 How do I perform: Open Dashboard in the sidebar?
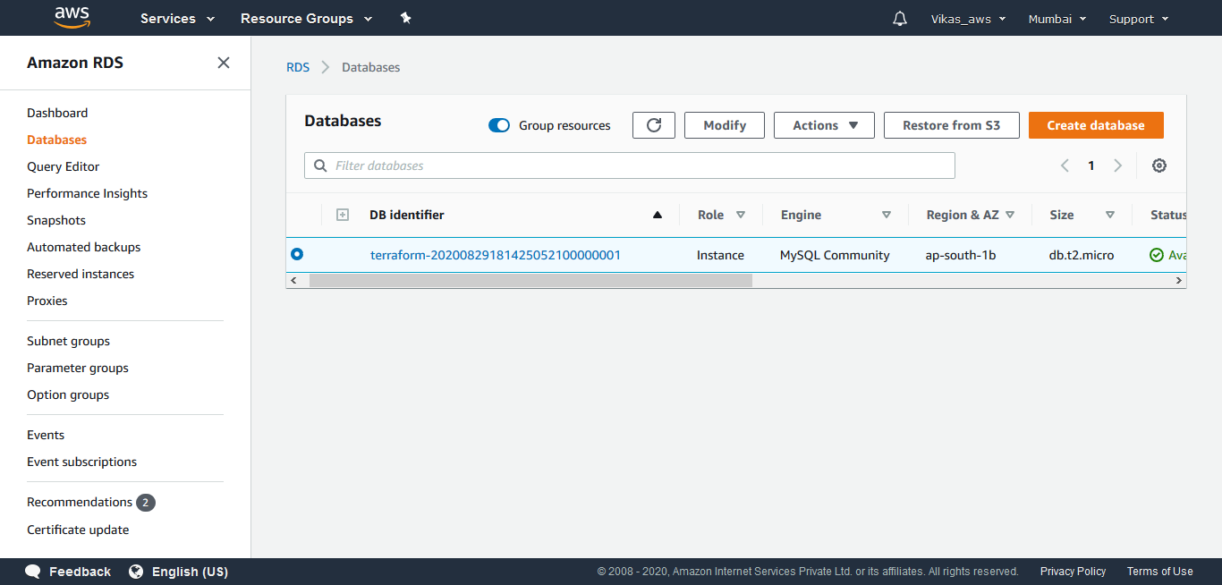(57, 113)
